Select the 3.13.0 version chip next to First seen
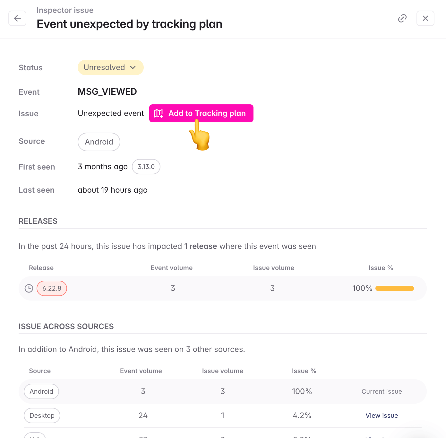446x438 pixels. click(x=146, y=167)
